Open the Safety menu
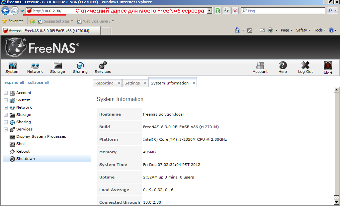340x206 pixels. (303, 30)
